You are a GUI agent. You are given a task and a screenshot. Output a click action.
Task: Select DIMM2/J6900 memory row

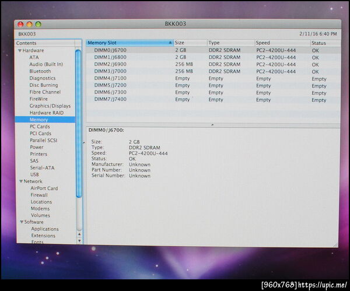[x=213, y=64]
